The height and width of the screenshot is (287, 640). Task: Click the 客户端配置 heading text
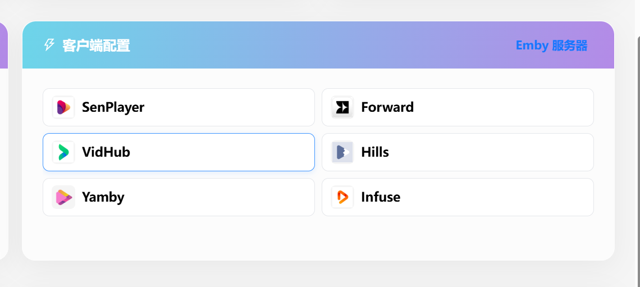click(x=97, y=45)
